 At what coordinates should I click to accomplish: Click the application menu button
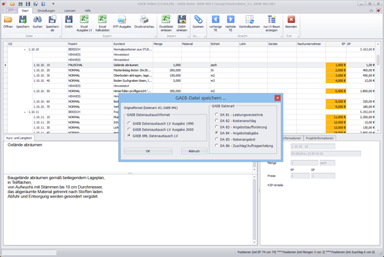click(10, 10)
